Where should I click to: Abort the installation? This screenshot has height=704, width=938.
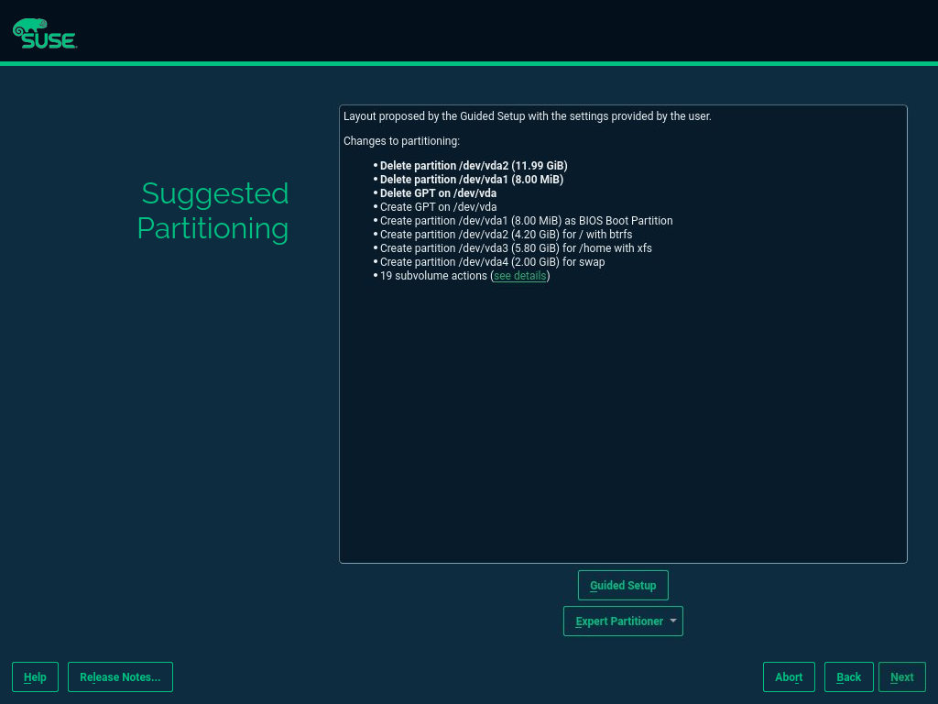click(x=789, y=677)
